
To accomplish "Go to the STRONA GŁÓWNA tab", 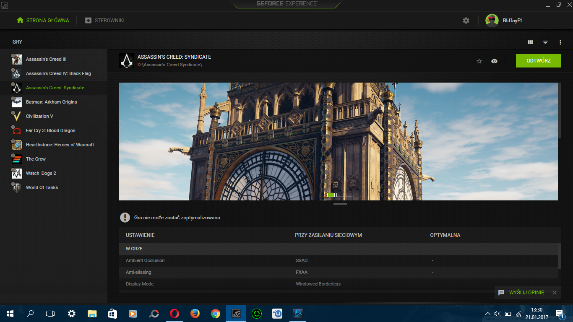I will pyautogui.click(x=47, y=20).
